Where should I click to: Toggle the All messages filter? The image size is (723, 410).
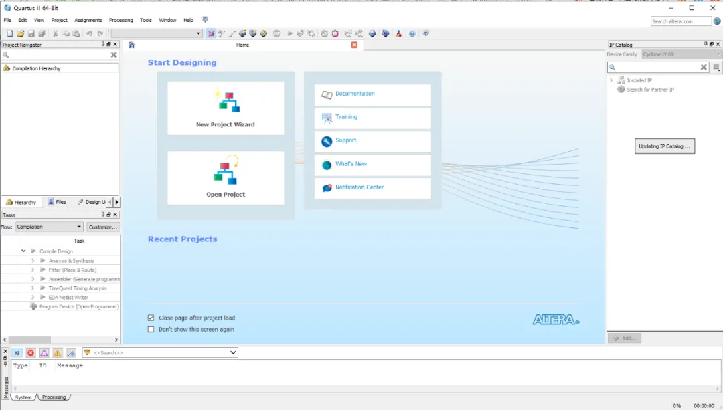point(17,353)
